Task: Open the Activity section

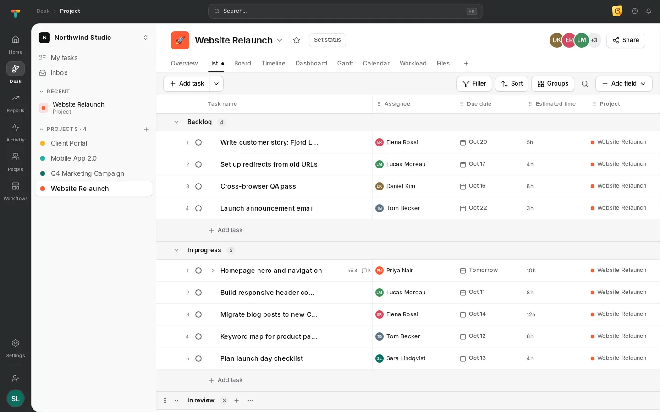Action: 16,132
